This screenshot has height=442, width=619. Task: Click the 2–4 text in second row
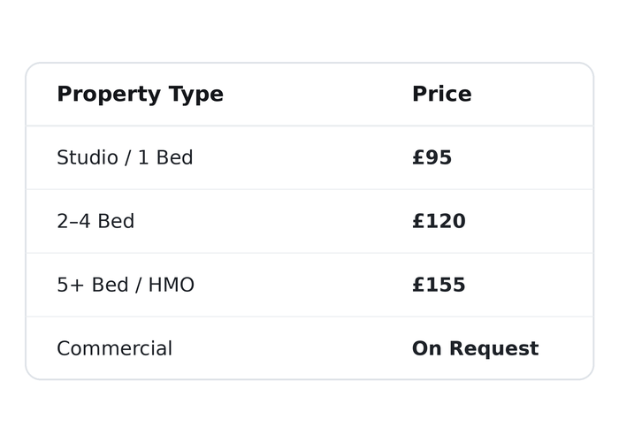[73, 221]
